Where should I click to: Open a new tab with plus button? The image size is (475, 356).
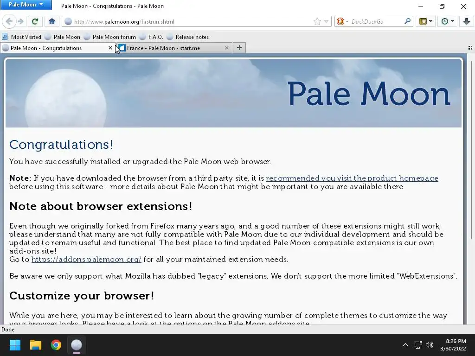pyautogui.click(x=239, y=48)
